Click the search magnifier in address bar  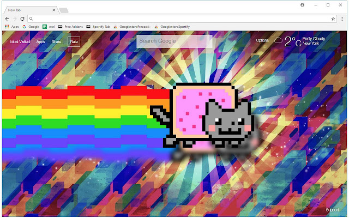[31, 19]
